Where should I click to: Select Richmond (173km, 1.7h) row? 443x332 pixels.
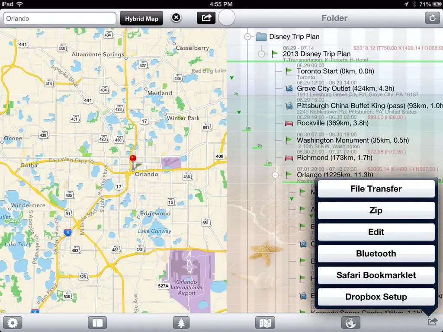(334, 157)
